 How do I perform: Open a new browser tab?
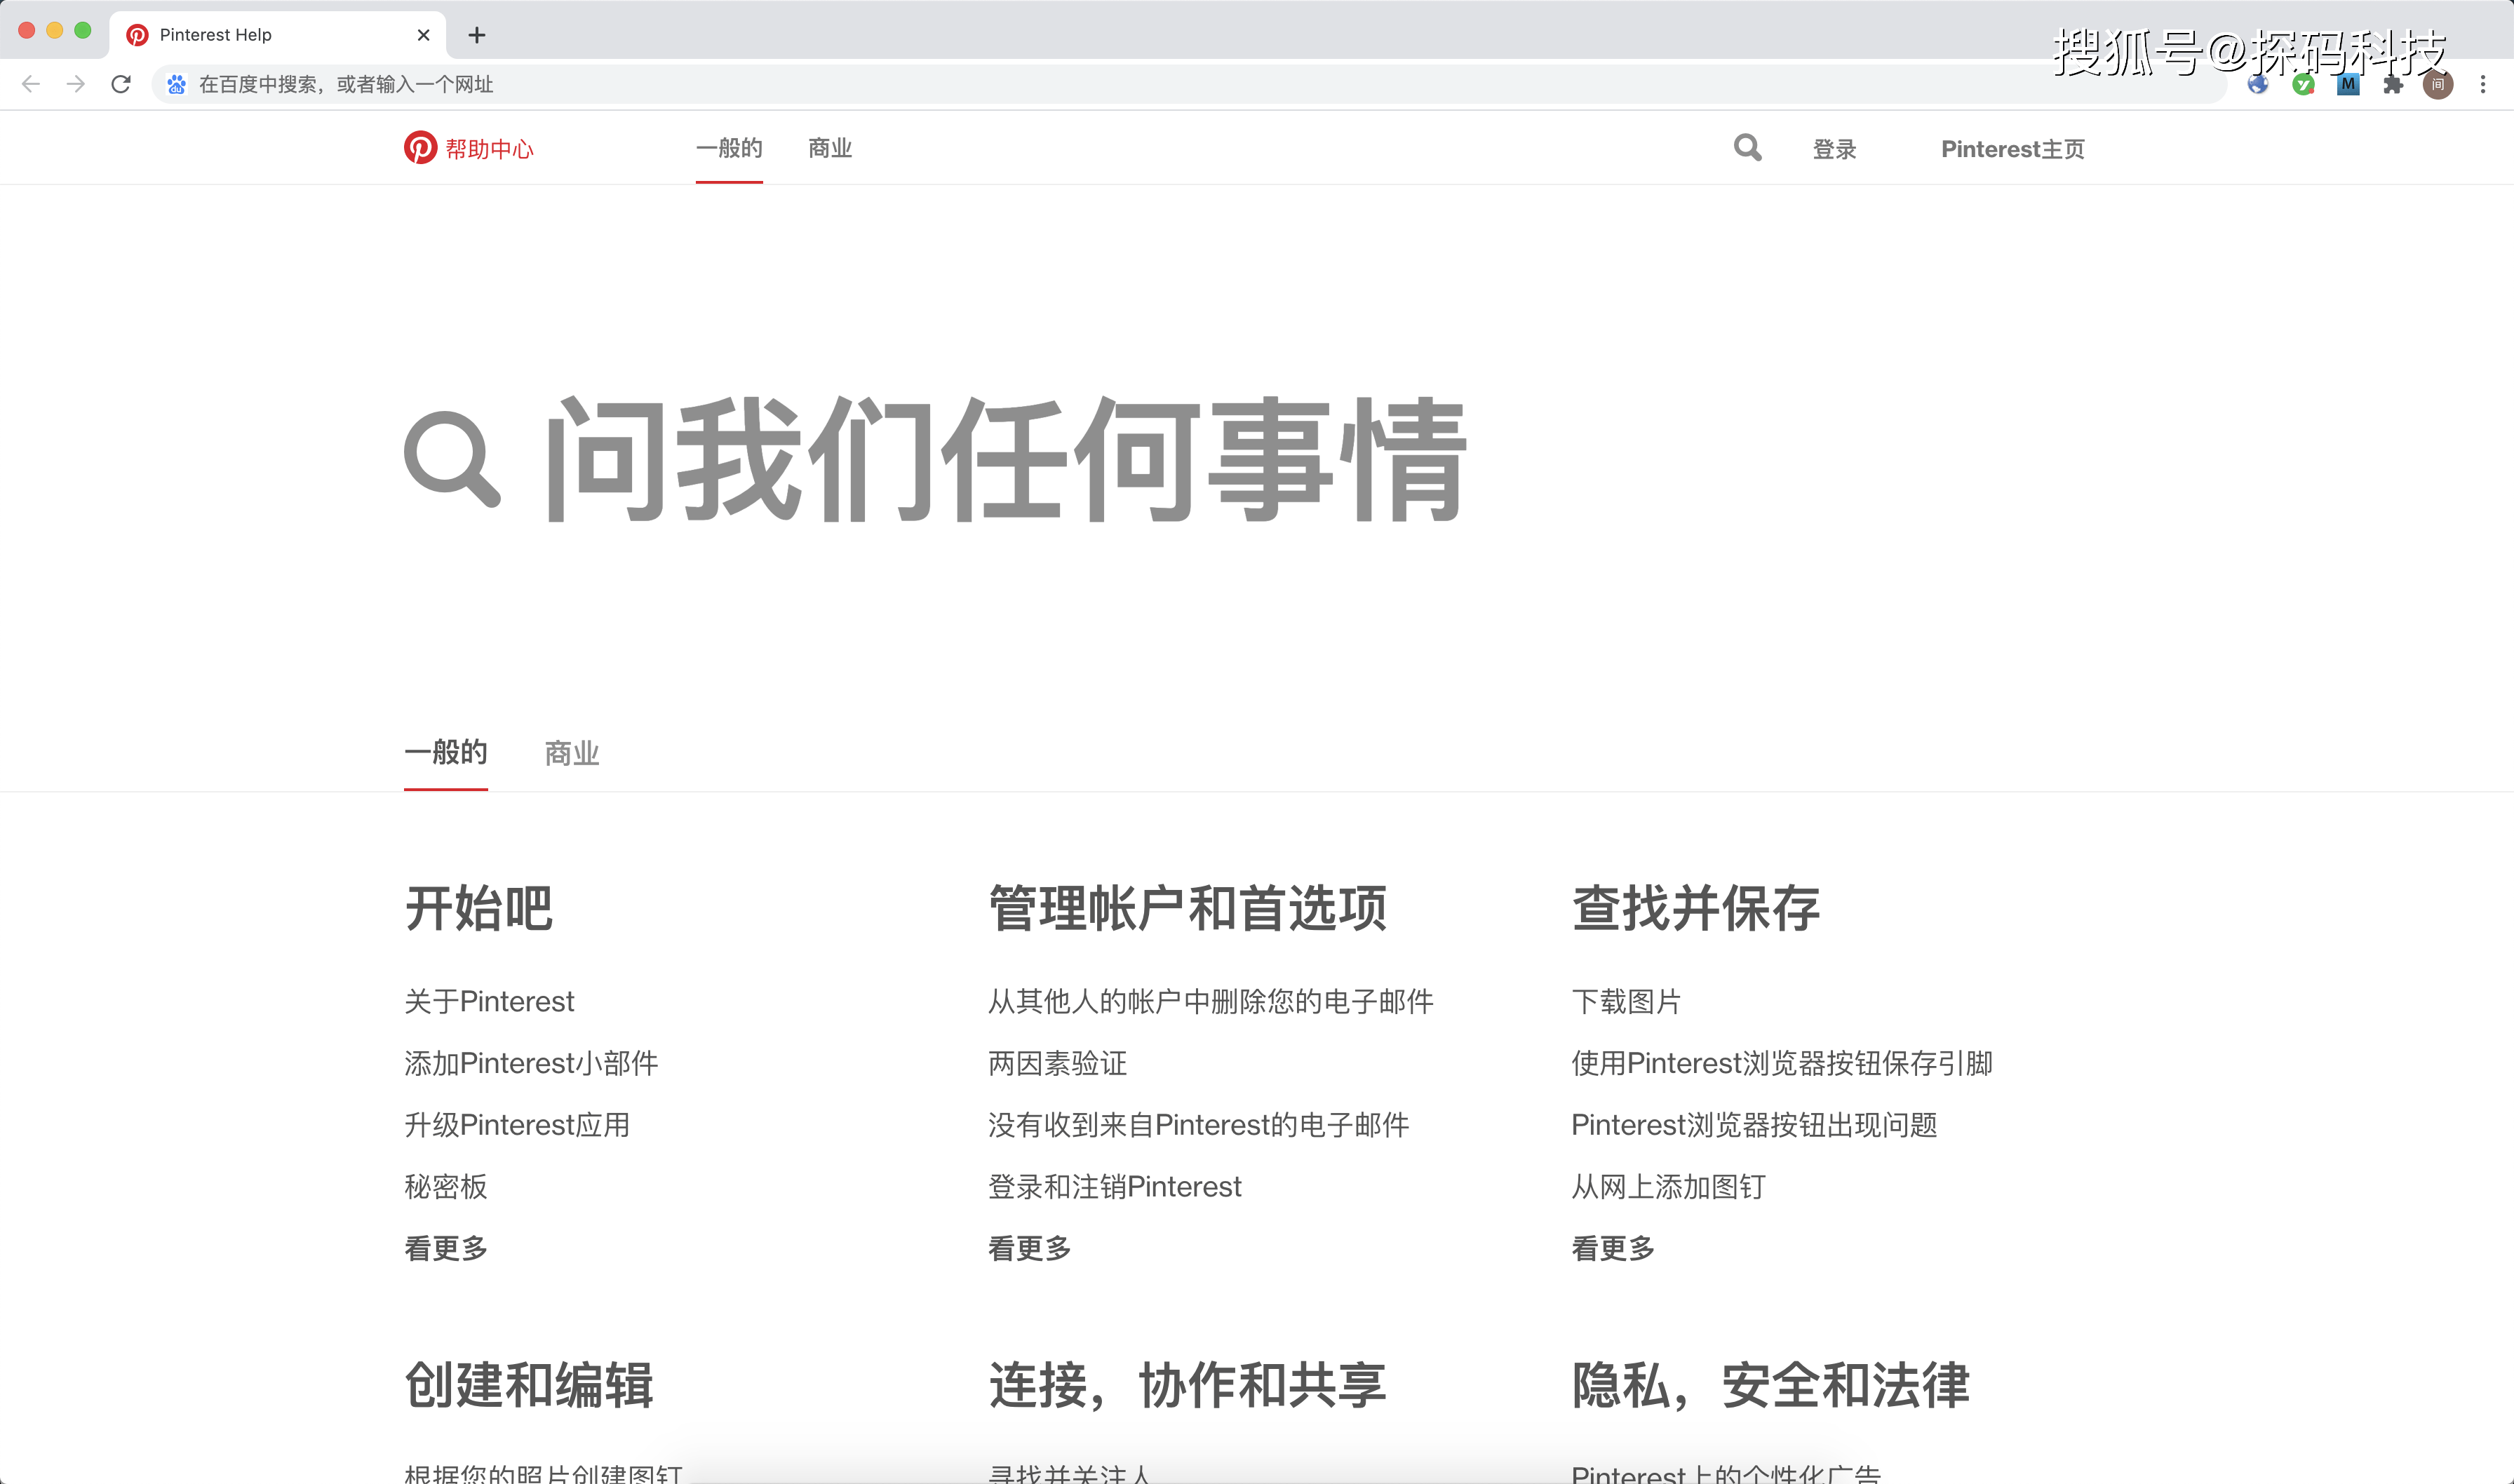pyautogui.click(x=477, y=35)
